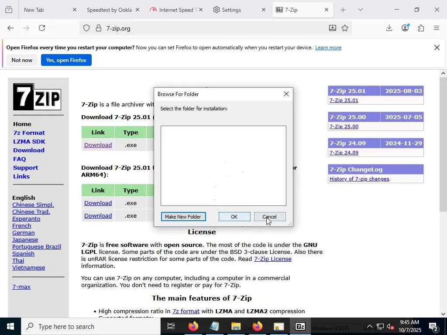Click the folder tree list area
Viewport: 447px width, 335px height.
tap(223, 165)
